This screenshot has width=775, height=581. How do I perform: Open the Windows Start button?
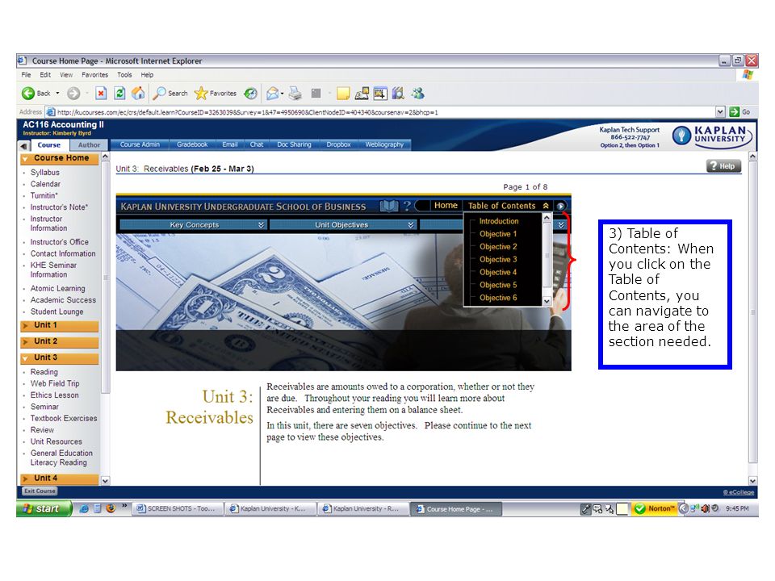[x=44, y=508]
